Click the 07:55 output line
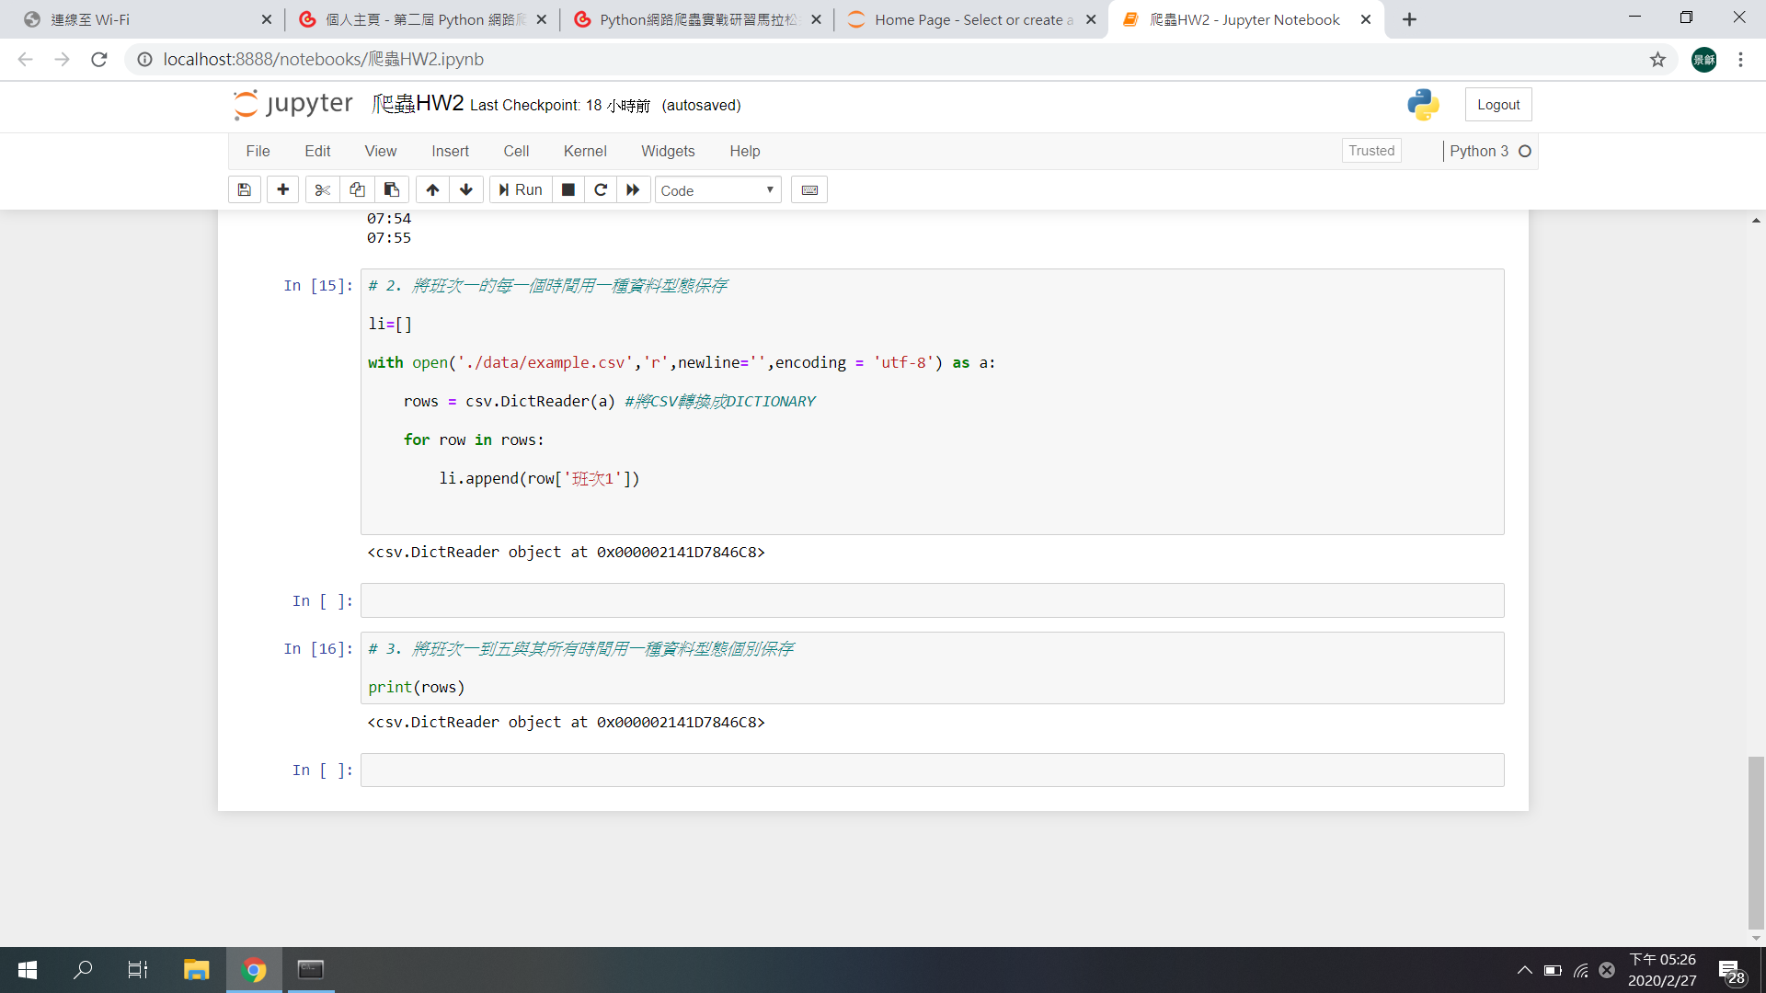Viewport: 1766px width, 993px height. [389, 238]
